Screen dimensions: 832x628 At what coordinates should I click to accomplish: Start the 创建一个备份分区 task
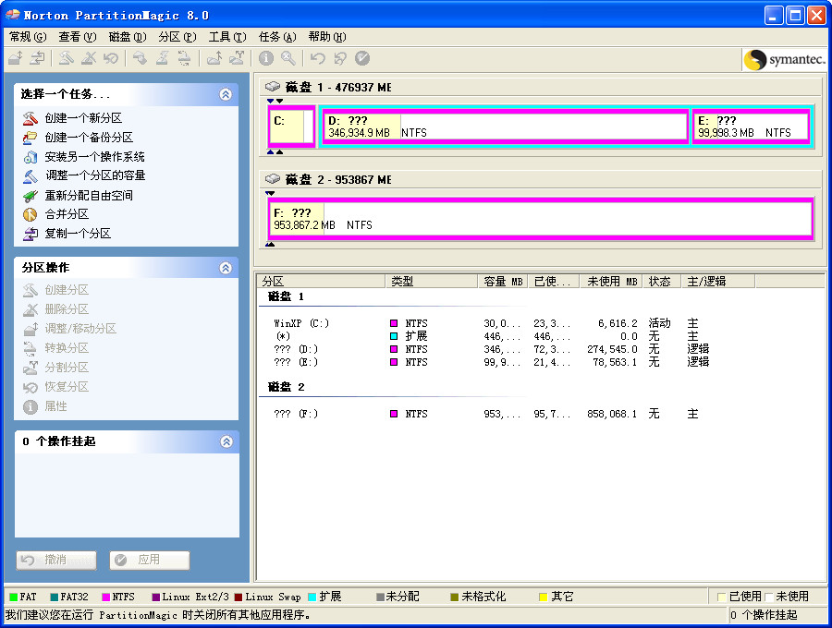click(x=89, y=138)
